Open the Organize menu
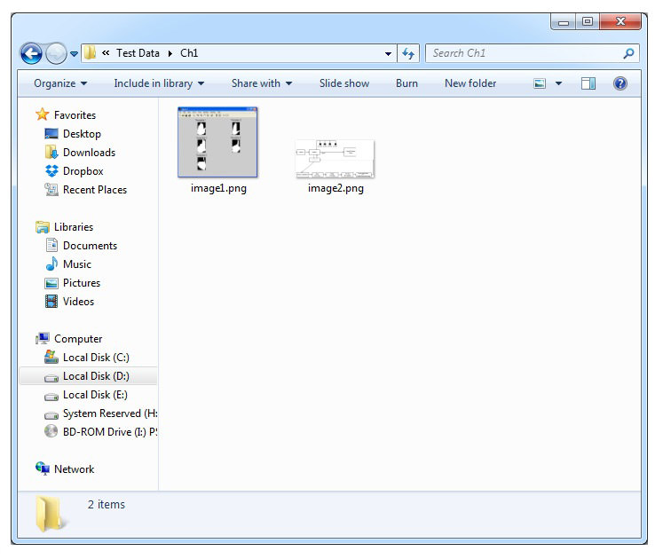 tap(60, 83)
